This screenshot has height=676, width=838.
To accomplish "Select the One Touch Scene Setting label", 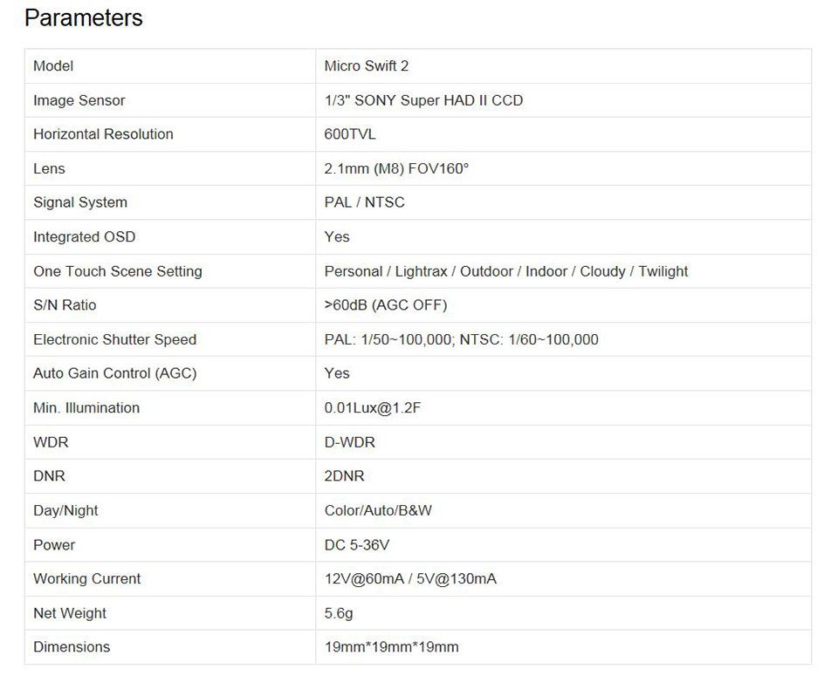I will point(118,271).
